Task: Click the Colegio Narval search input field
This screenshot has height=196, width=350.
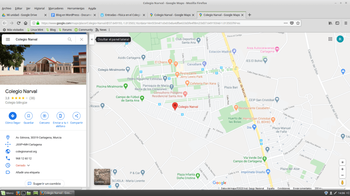Action: tap(39, 39)
